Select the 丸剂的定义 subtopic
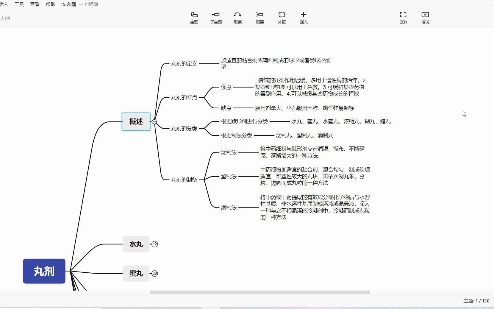494x309 pixels. pyautogui.click(x=184, y=64)
